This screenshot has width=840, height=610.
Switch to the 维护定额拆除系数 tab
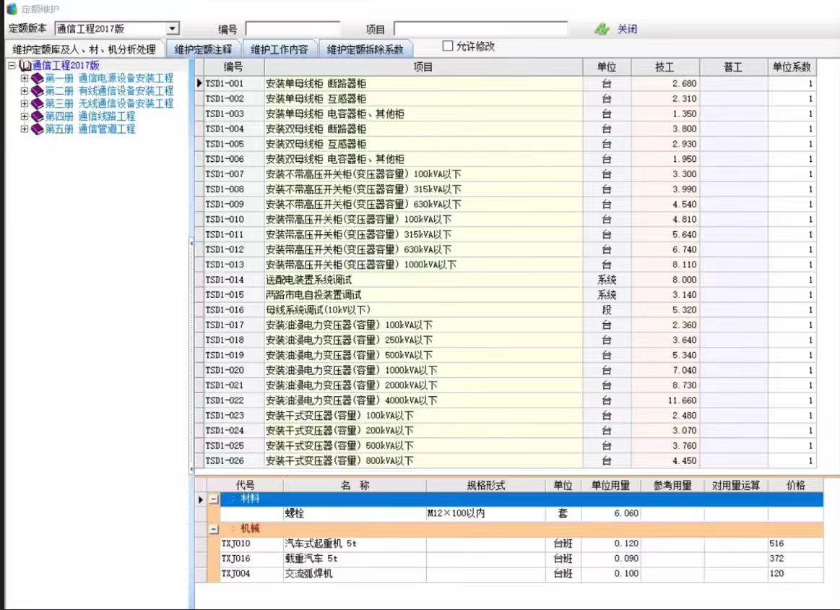click(367, 50)
